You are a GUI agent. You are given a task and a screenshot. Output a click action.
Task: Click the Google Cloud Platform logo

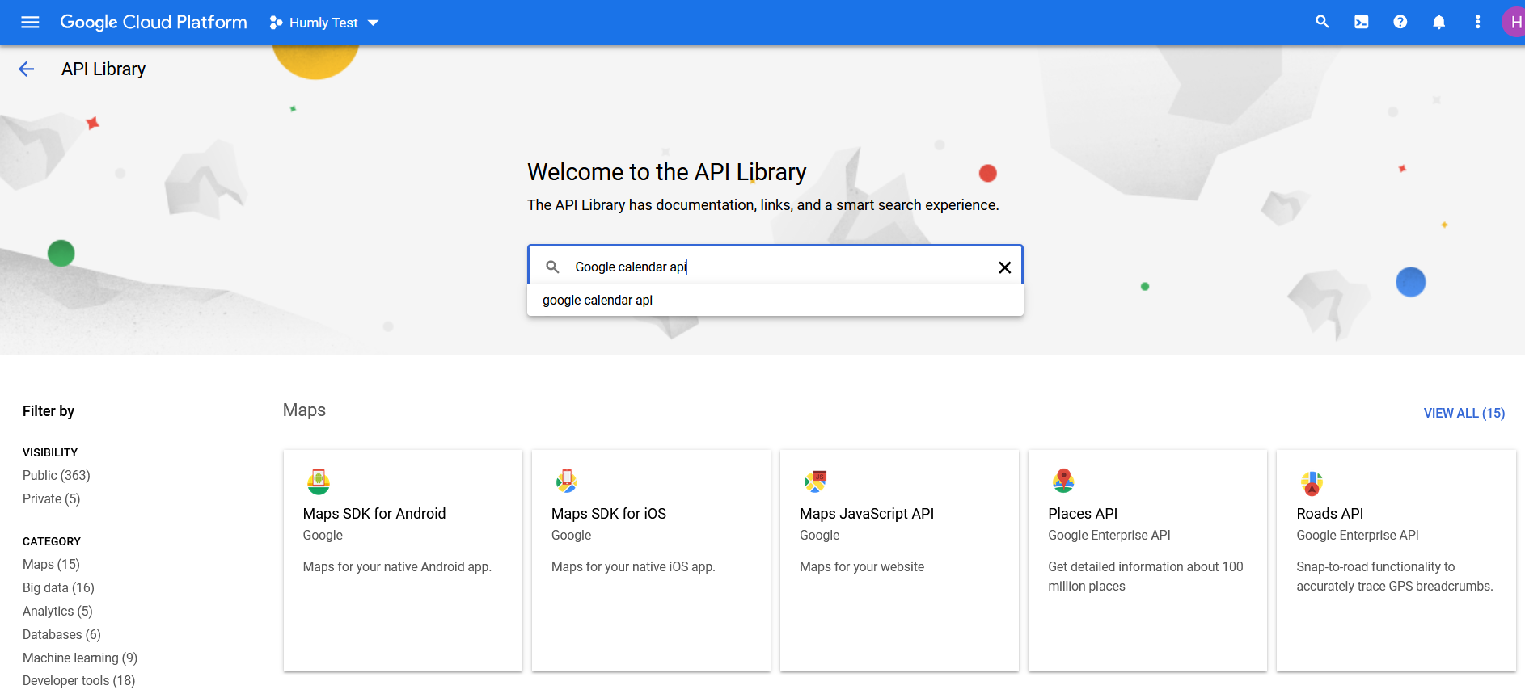(x=154, y=23)
